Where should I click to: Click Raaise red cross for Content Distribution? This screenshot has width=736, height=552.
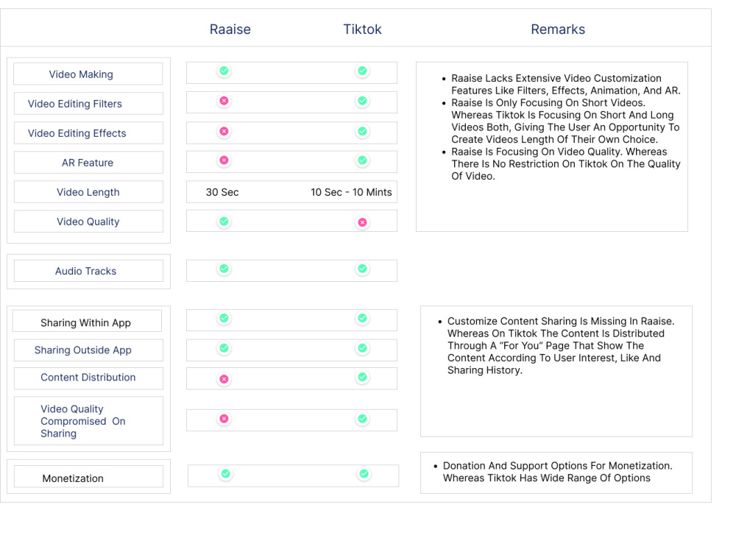point(224,379)
